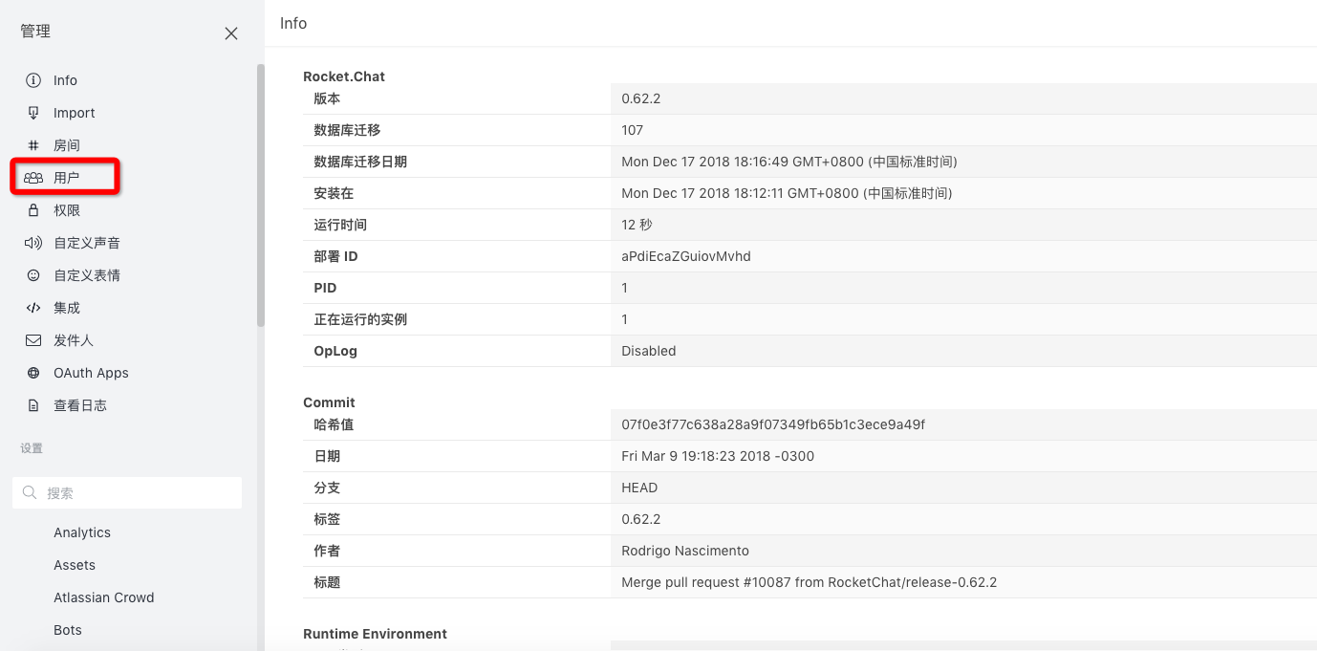Open the Bots settings link
The height and width of the screenshot is (651, 1317).
(68, 630)
